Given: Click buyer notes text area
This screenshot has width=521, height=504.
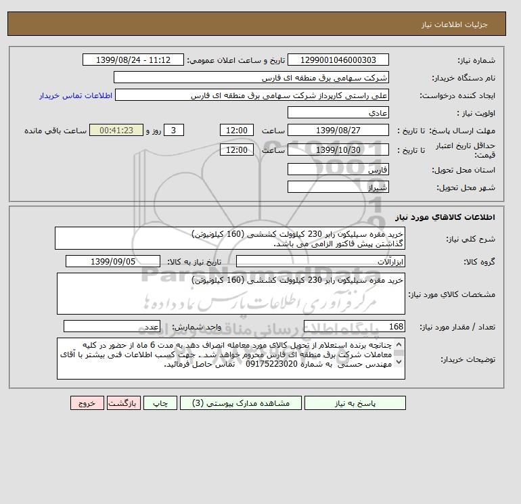Looking at the screenshot, I should (x=231, y=359).
